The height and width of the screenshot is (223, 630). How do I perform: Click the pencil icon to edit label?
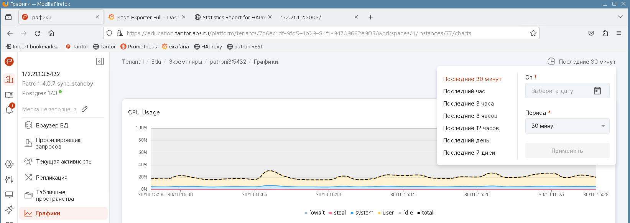point(85,109)
